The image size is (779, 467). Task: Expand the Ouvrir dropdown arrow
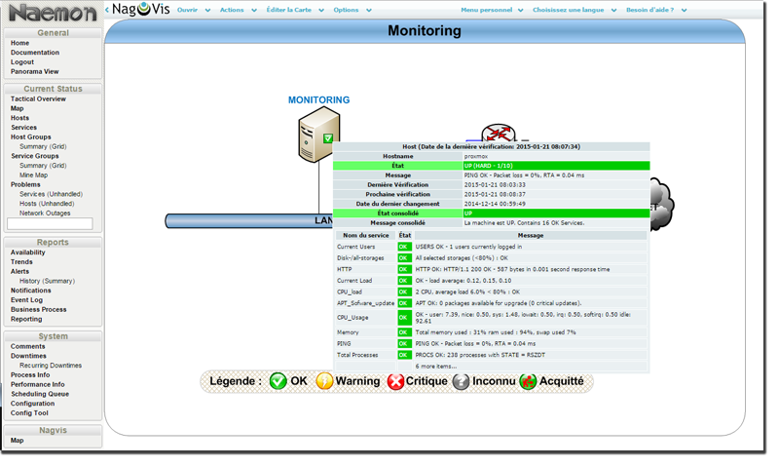point(207,10)
